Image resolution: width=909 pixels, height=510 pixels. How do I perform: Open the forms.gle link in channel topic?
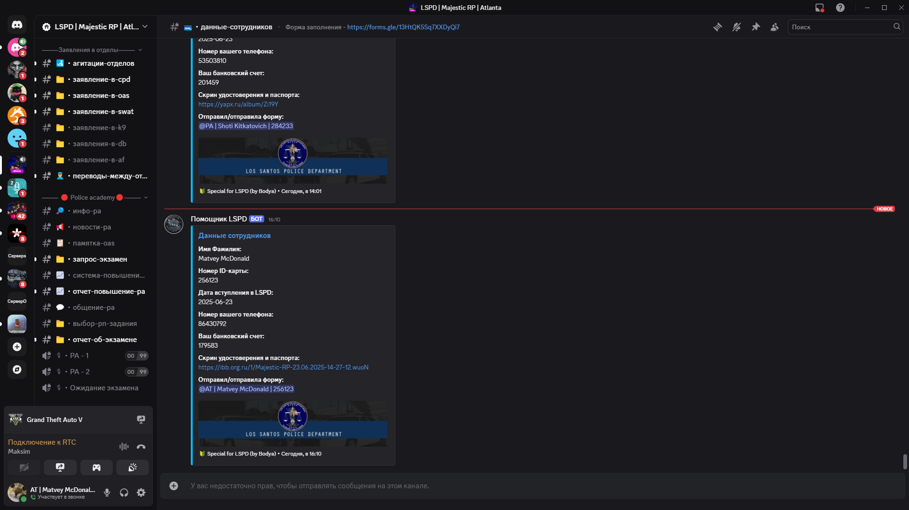click(x=403, y=27)
